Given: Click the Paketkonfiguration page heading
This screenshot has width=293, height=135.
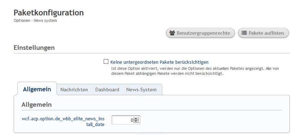Looking at the screenshot, I should point(49,13).
